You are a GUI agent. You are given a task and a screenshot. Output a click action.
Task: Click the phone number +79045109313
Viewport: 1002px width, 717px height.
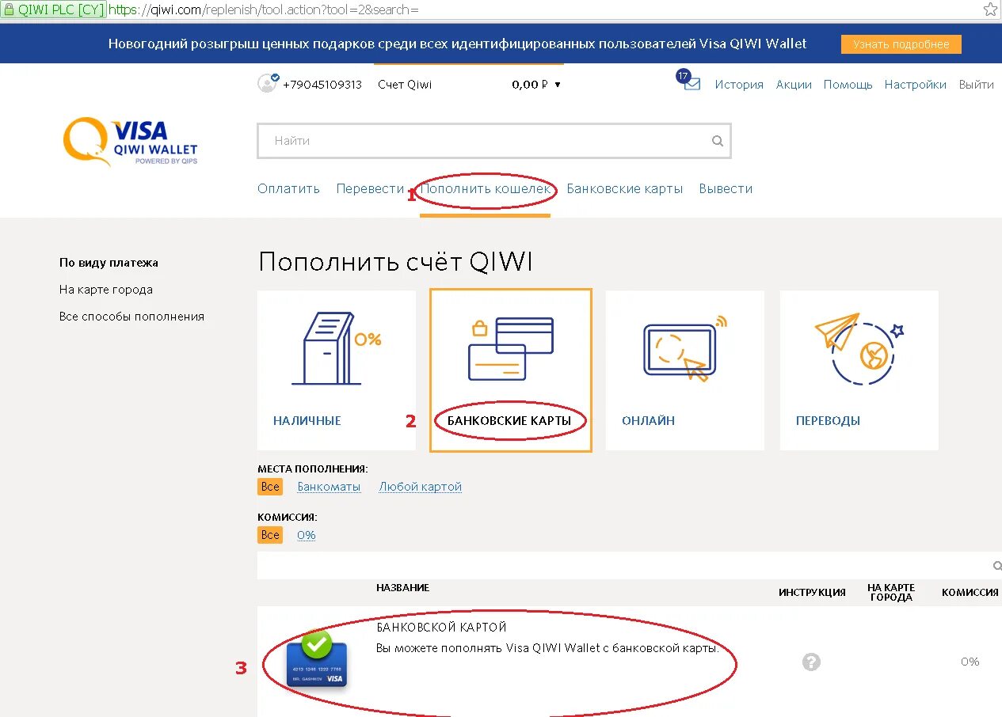click(x=322, y=85)
